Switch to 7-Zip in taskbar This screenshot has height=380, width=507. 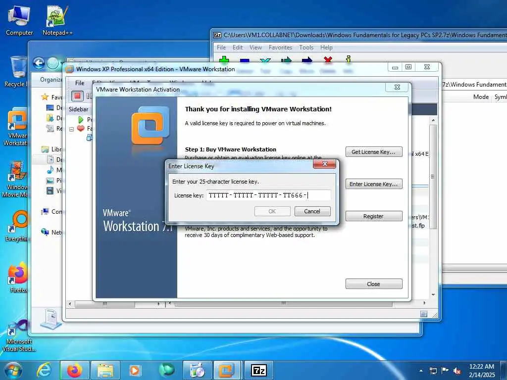[x=258, y=370]
